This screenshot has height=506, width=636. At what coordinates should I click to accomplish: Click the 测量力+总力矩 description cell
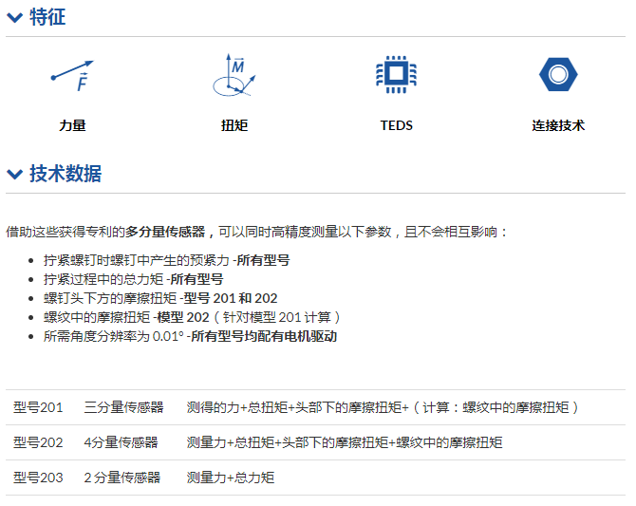231,478
